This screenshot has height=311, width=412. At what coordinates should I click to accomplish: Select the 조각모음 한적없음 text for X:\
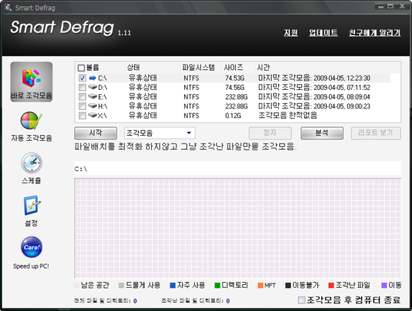tap(288, 115)
